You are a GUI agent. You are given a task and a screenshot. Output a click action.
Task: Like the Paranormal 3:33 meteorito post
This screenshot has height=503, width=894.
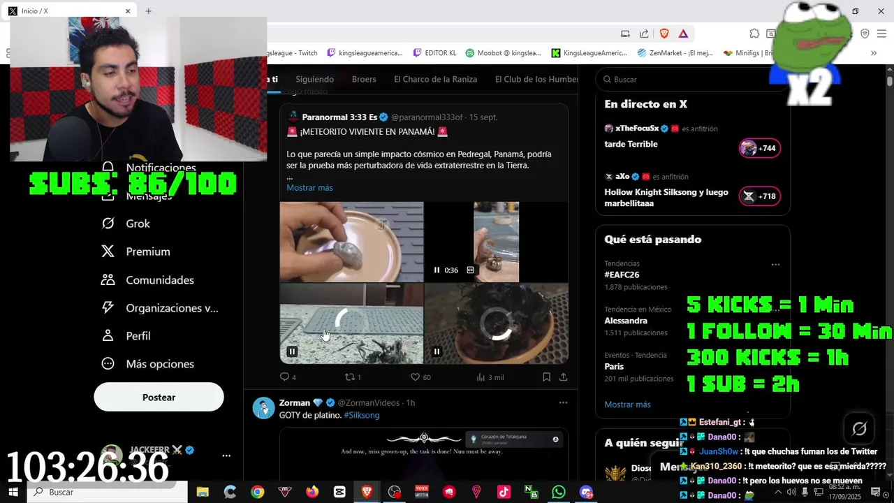[420, 377]
